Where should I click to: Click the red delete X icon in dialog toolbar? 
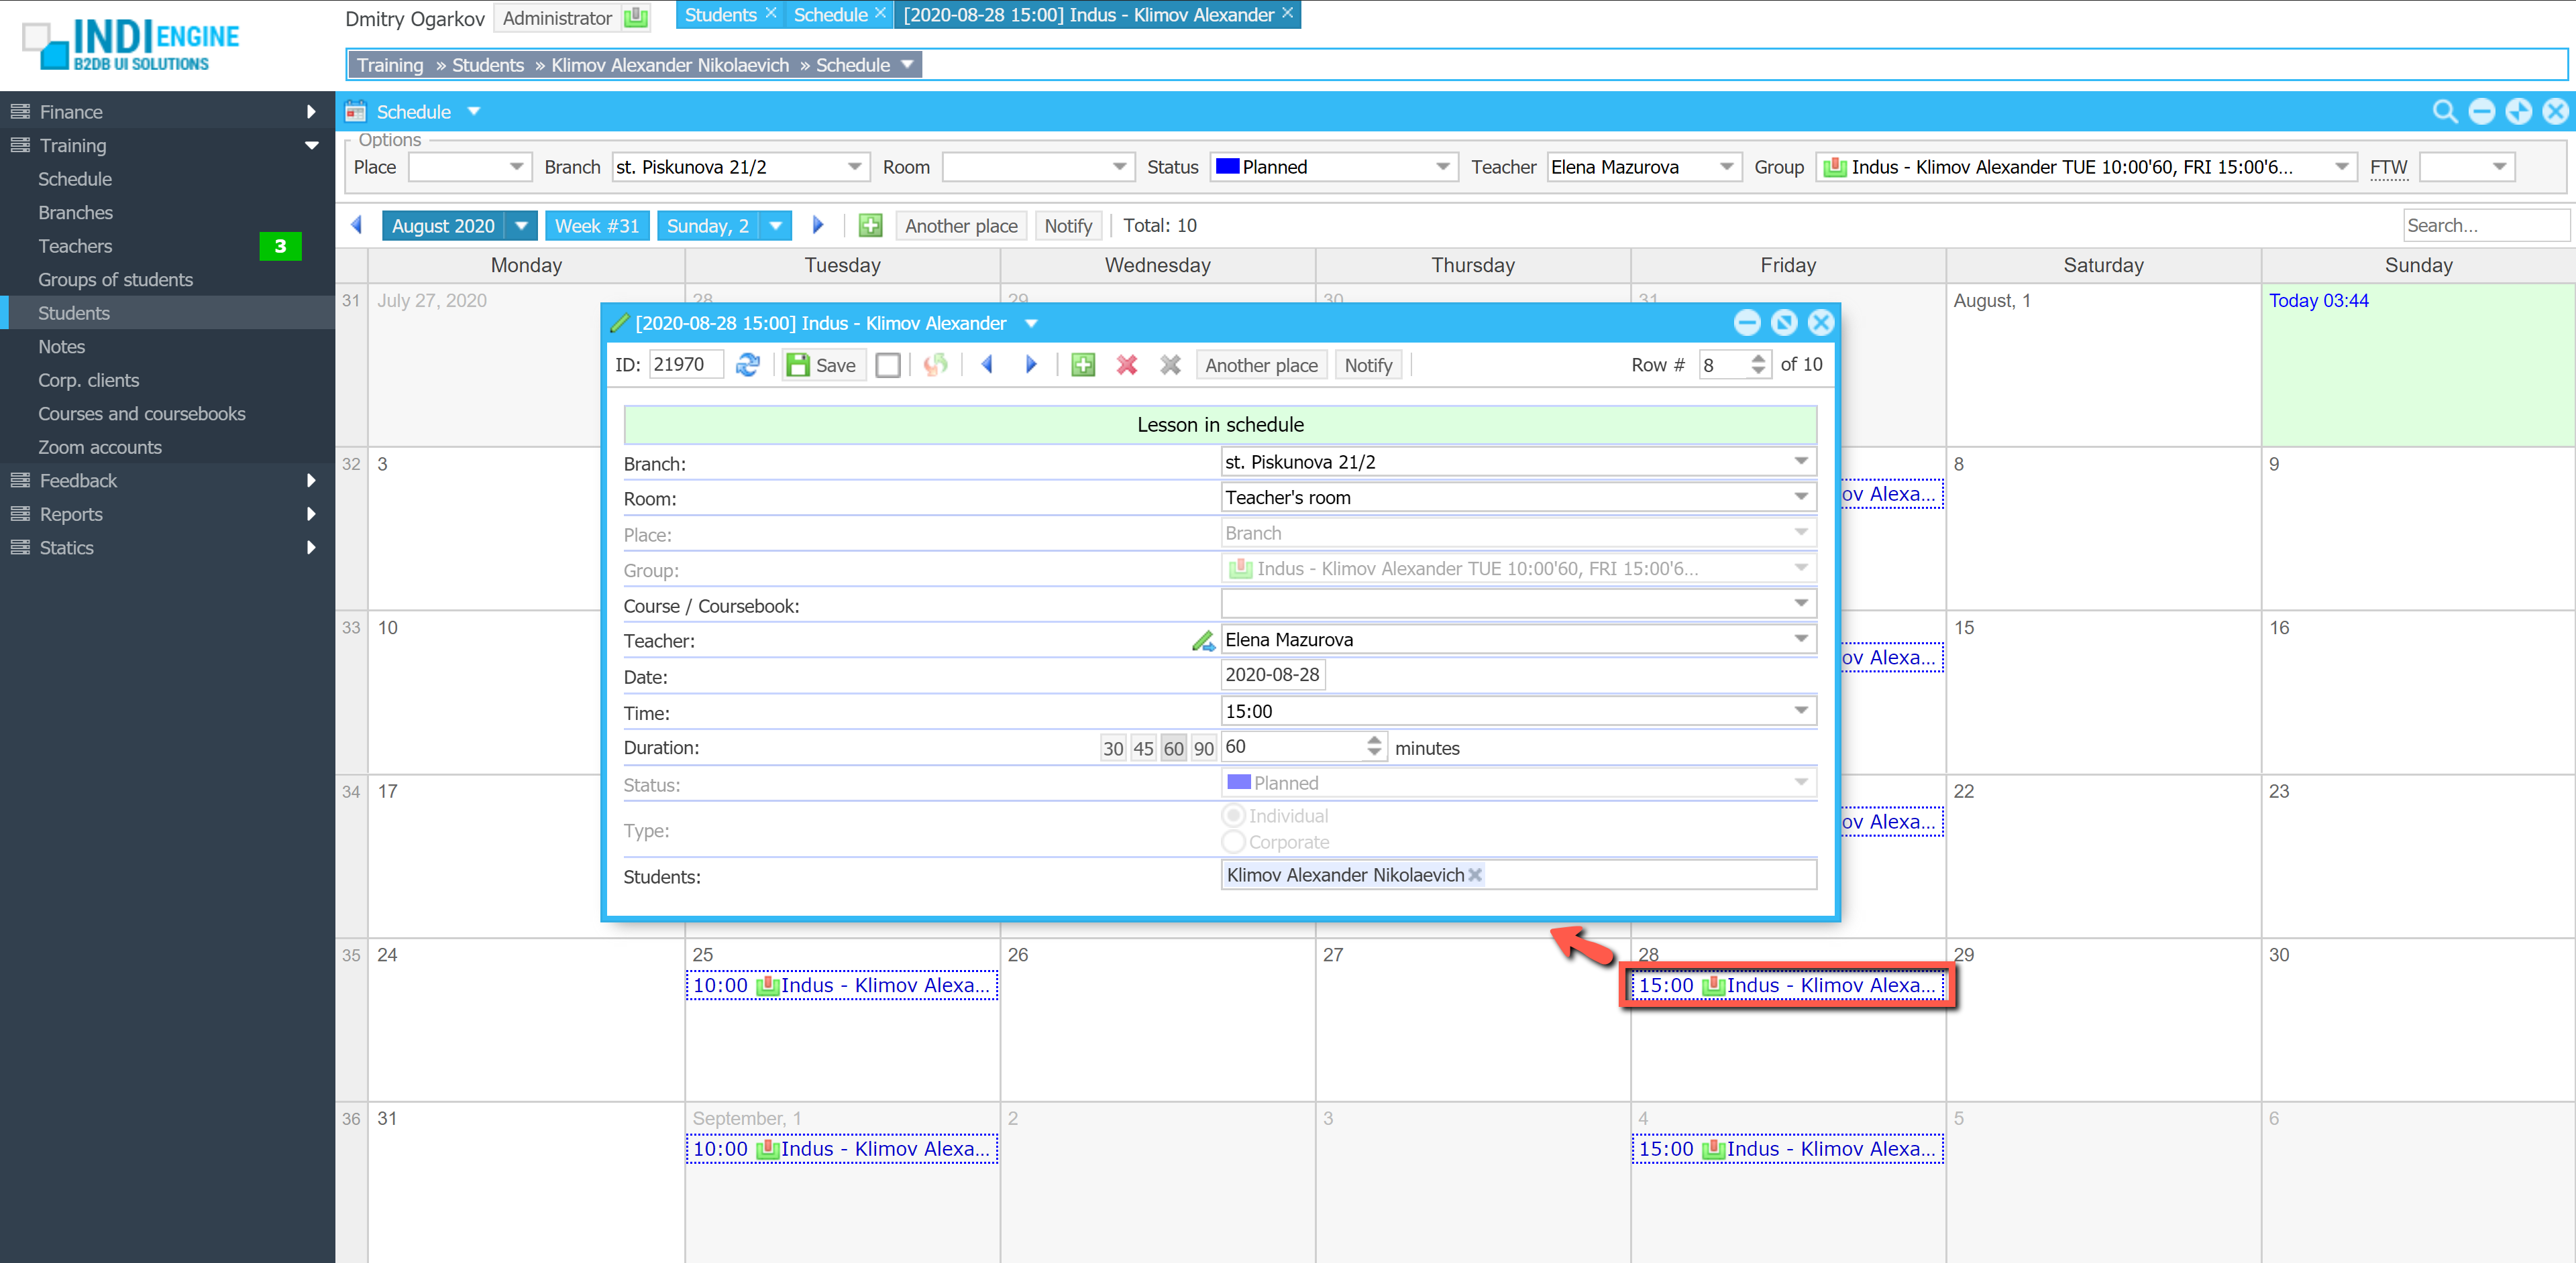point(1126,365)
